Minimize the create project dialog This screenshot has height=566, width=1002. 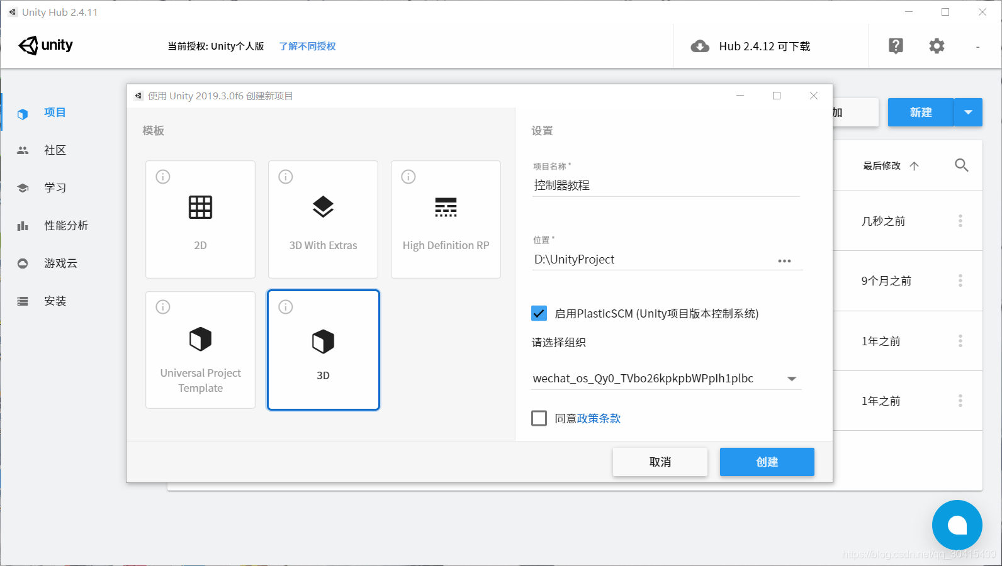pyautogui.click(x=740, y=96)
